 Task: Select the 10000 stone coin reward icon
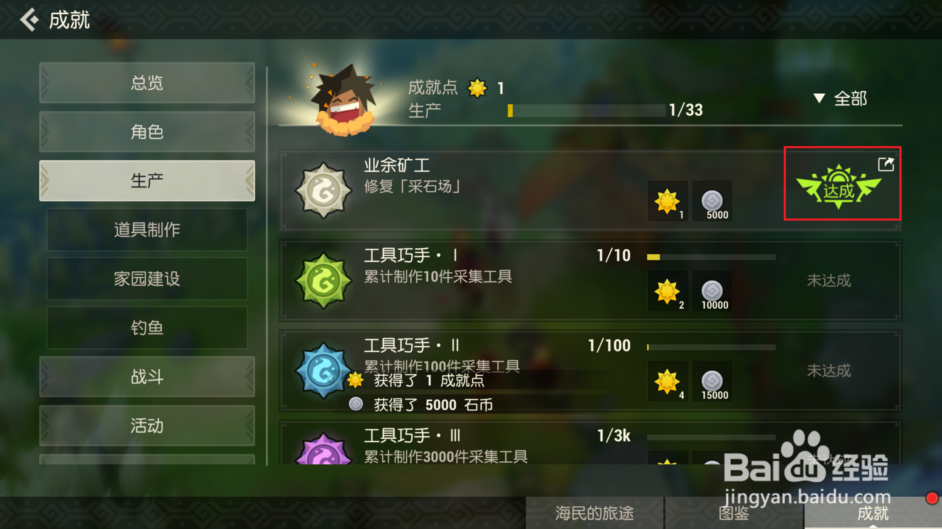tap(712, 291)
